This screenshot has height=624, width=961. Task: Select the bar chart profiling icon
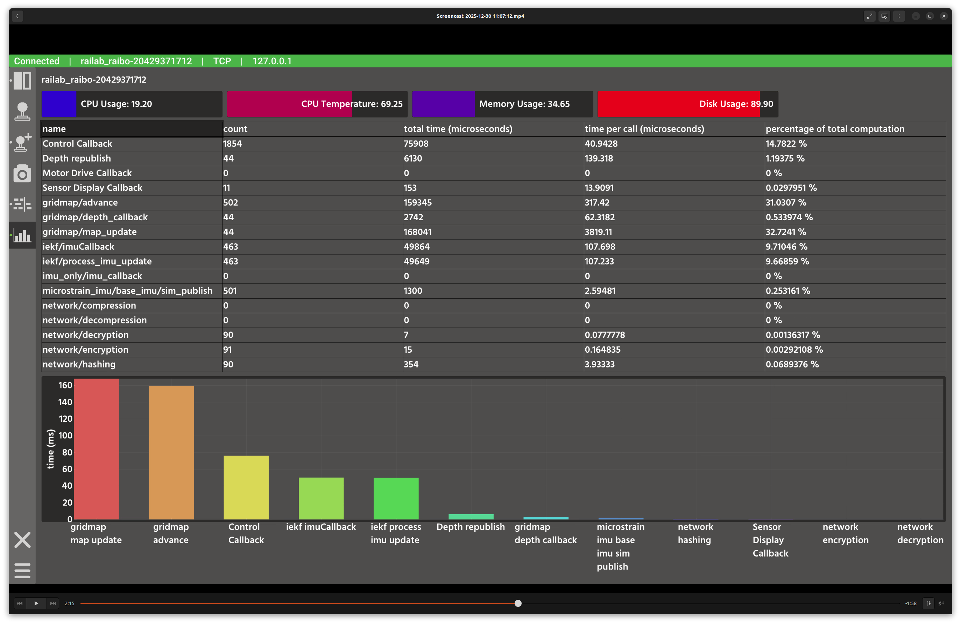pos(22,235)
